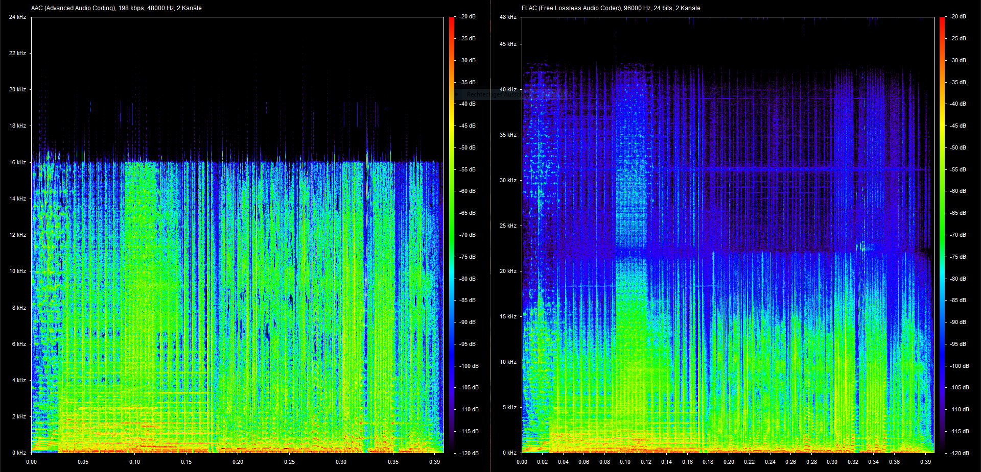Viewport: 981px width, 472px height.
Task: Click the FLAC spectrogram plot area
Action: coord(728,235)
